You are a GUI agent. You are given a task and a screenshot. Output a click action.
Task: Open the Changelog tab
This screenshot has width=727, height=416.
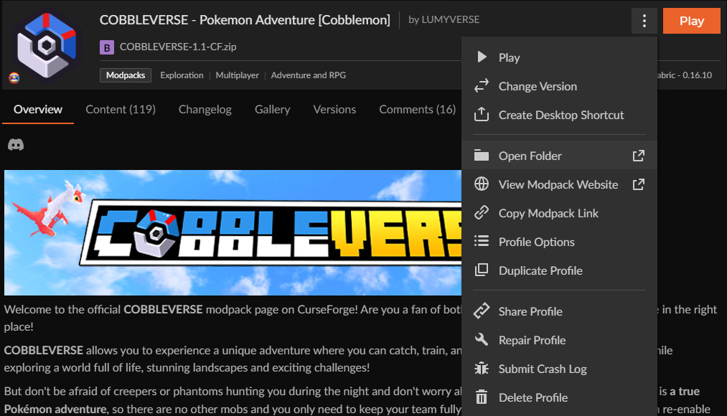205,109
